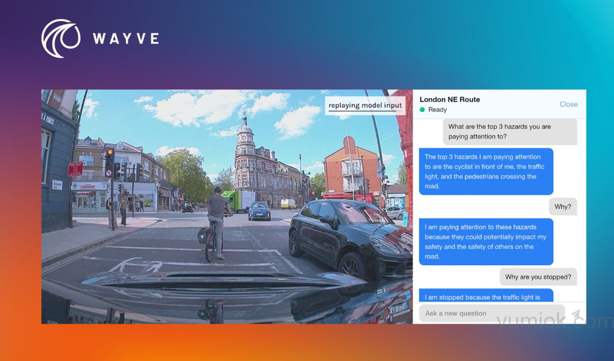
Task: Click the 'Ready' status text
Action: [x=437, y=110]
